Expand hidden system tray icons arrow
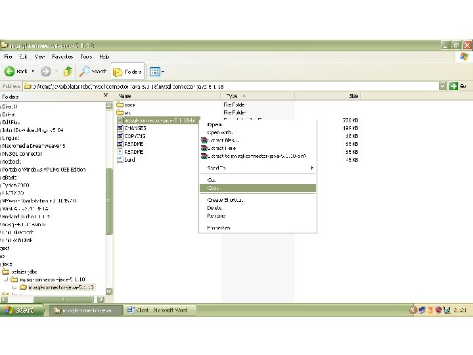This screenshot has height=355, width=473. [x=413, y=310]
